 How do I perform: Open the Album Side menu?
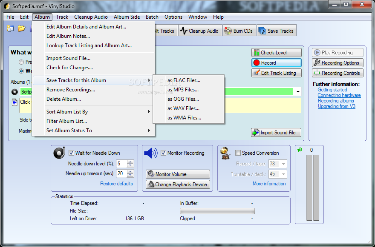coord(127,17)
